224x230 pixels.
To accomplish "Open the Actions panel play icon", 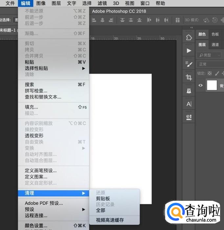I will [189, 51].
